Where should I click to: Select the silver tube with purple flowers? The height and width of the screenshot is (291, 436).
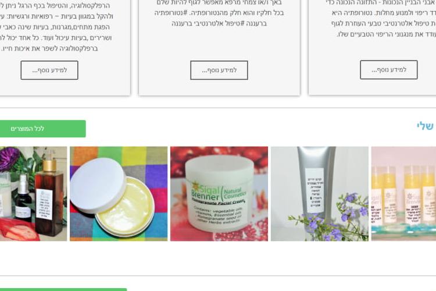click(320, 194)
